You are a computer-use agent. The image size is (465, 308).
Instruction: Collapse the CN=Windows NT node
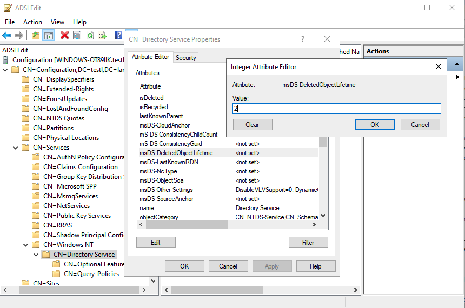(x=26, y=245)
